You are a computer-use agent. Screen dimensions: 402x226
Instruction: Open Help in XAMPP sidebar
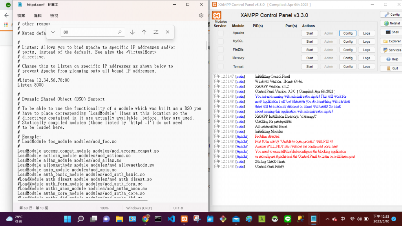[391, 59]
